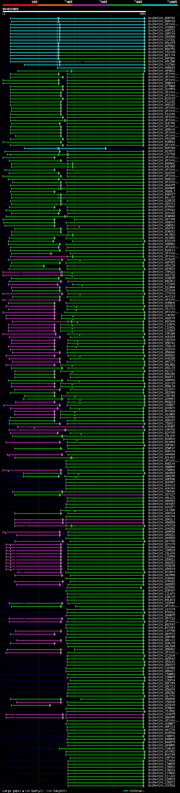Click the label UniRef100_Q1IVV1

[x=161, y=696]
